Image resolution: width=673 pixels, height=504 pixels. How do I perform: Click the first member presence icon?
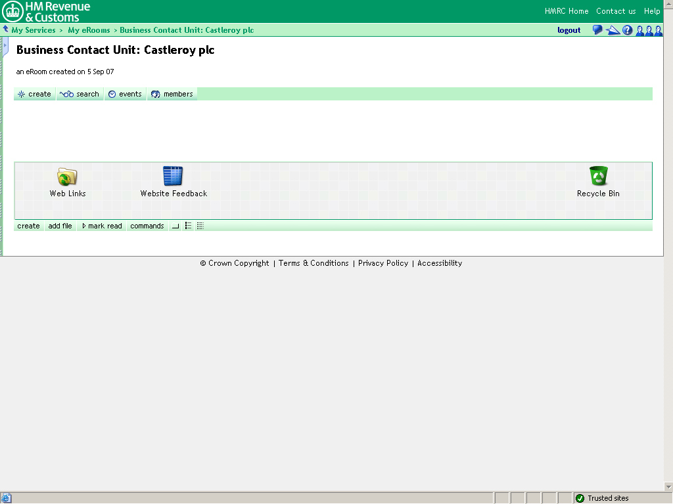coord(641,30)
